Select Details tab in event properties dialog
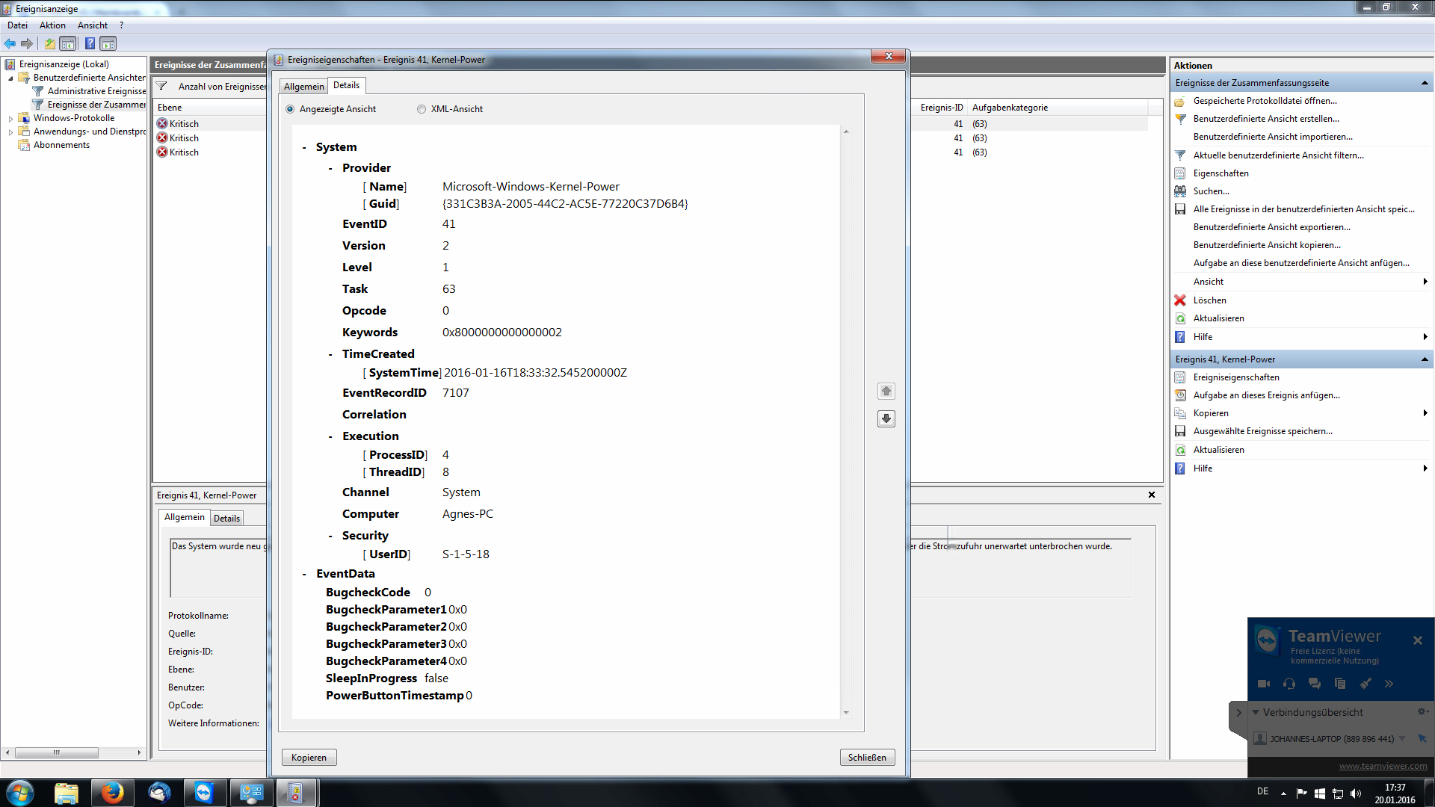The image size is (1435, 807). (x=347, y=85)
